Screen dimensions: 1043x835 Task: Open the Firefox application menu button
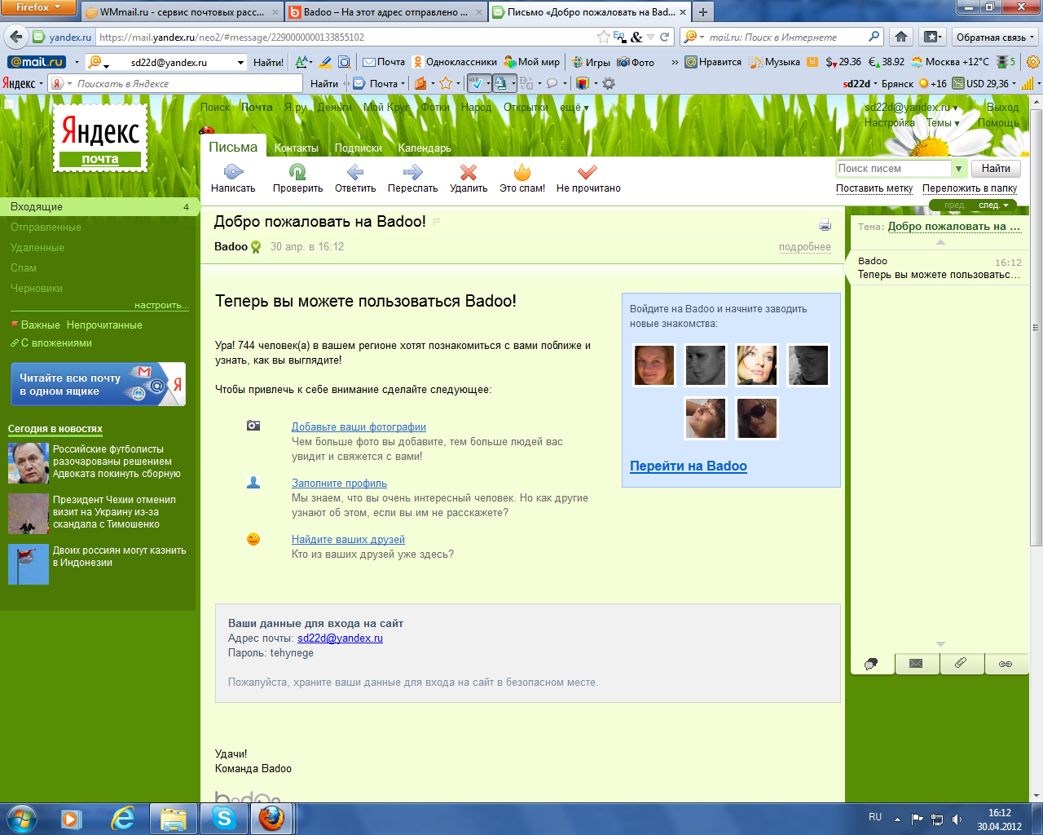click(38, 7)
